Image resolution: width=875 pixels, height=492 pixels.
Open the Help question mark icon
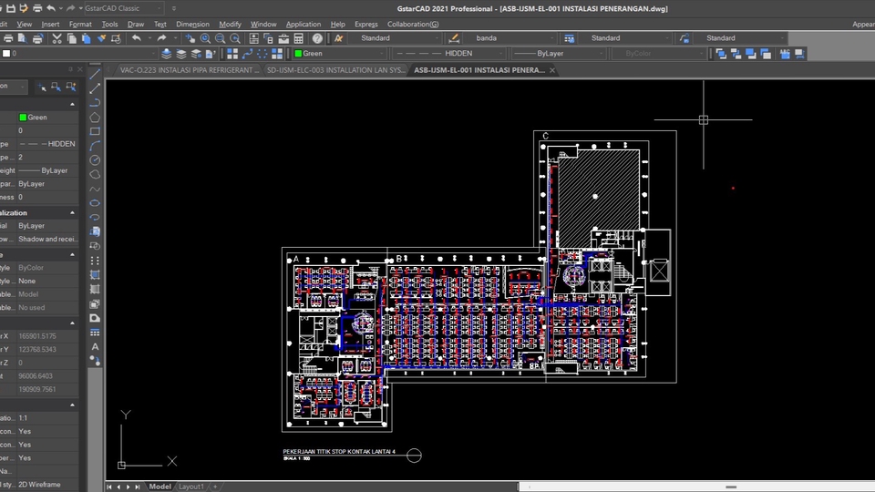tap(317, 38)
